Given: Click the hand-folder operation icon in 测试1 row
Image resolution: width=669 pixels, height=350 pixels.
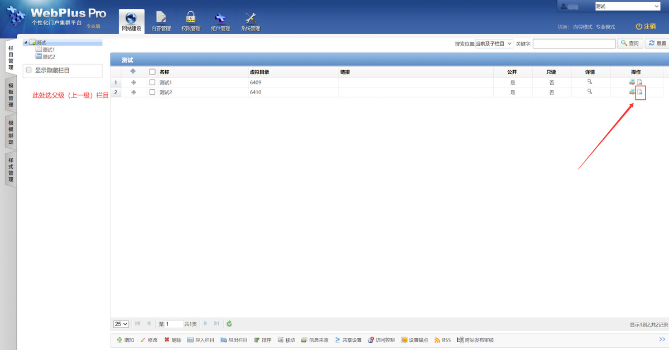Looking at the screenshot, I should pos(632,82).
